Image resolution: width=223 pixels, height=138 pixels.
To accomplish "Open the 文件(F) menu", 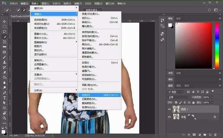I will [x=14, y=3].
